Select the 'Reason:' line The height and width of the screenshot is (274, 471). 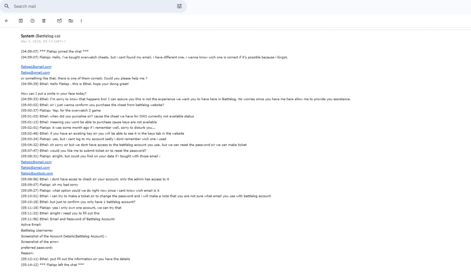(27, 253)
